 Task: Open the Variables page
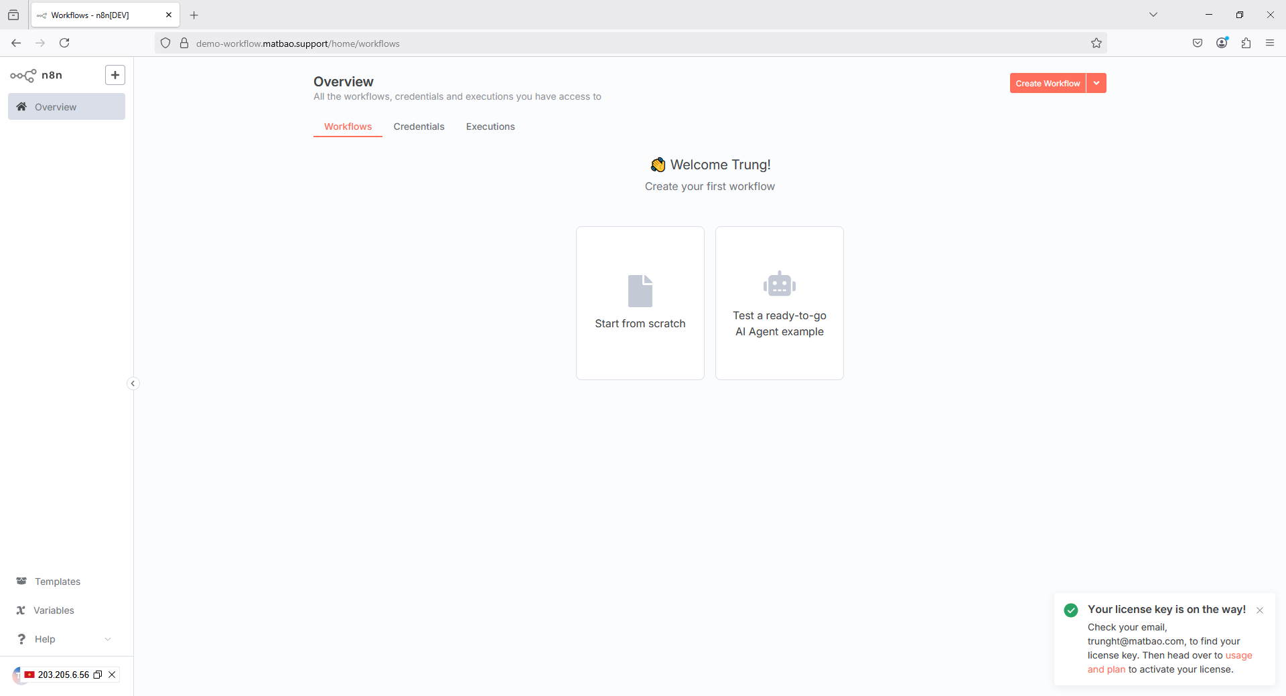click(x=54, y=610)
